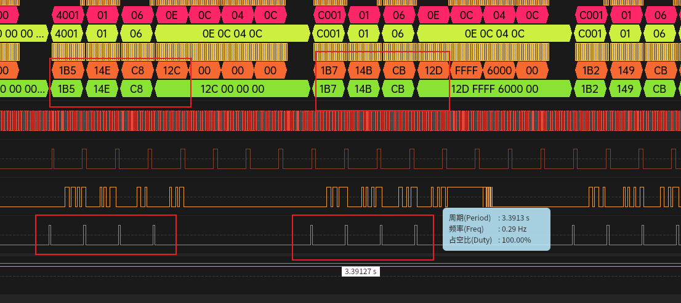This screenshot has height=303, width=681.
Task: Click the orange 149 data block
Action: [x=626, y=71]
